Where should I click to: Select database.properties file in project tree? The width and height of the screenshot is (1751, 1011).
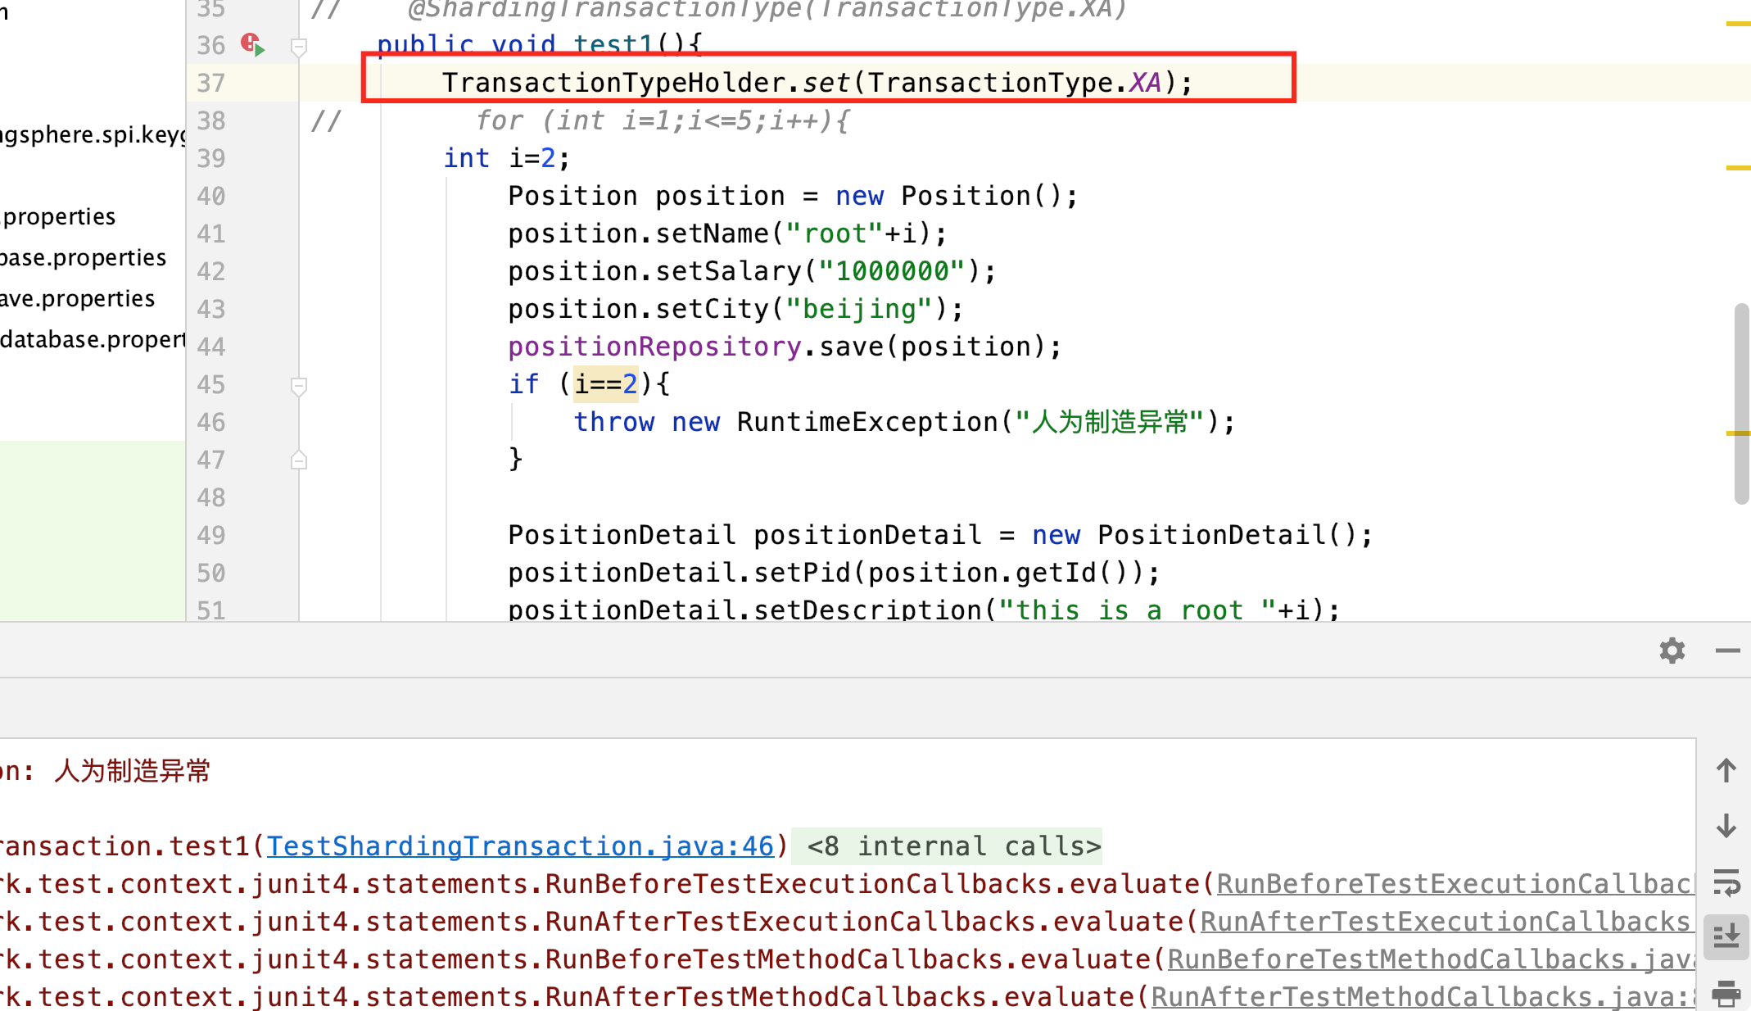click(x=92, y=339)
